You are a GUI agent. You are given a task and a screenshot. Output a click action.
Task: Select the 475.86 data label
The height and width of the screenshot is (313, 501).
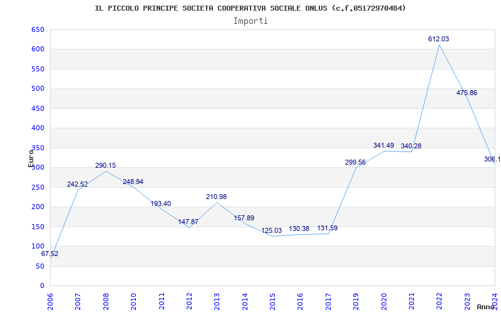[x=467, y=93]
